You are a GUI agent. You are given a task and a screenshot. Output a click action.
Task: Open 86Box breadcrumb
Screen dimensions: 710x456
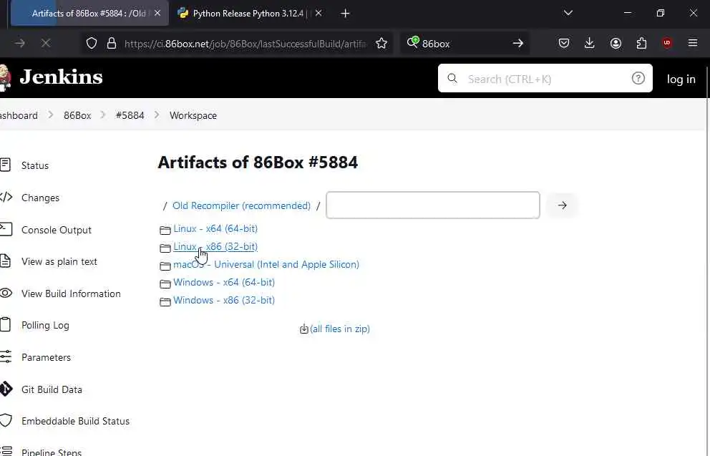77,115
